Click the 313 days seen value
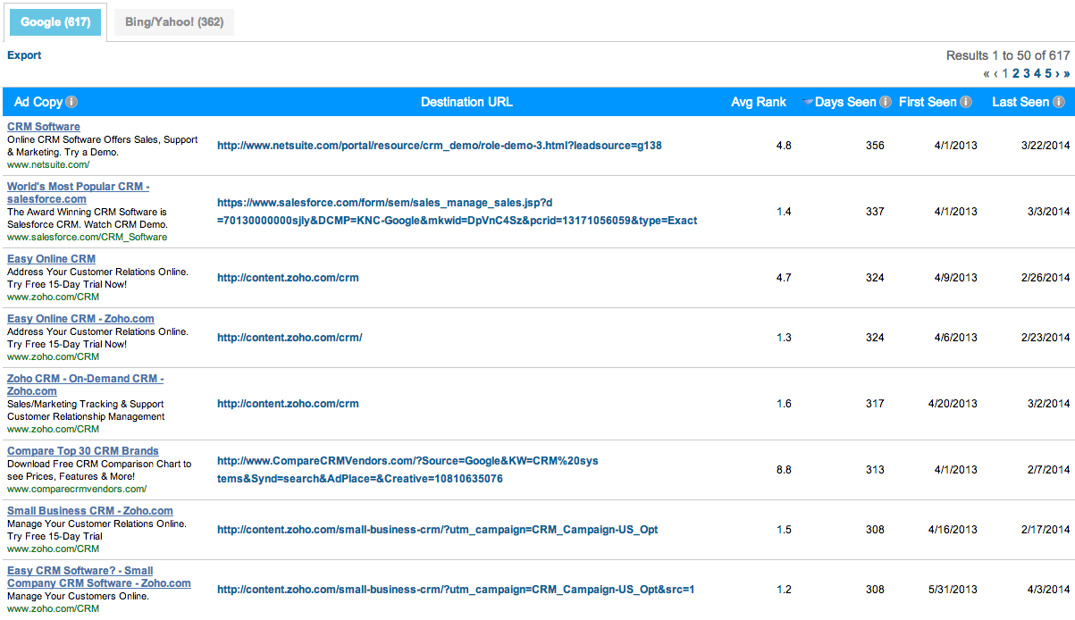 pyautogui.click(x=875, y=470)
